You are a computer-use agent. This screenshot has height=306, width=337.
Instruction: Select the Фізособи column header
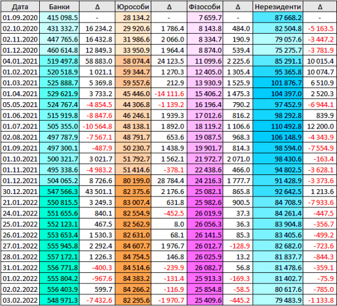205,7
